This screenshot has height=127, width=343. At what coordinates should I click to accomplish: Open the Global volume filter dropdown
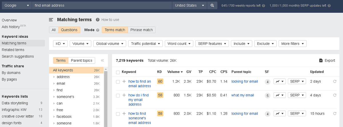point(109,43)
